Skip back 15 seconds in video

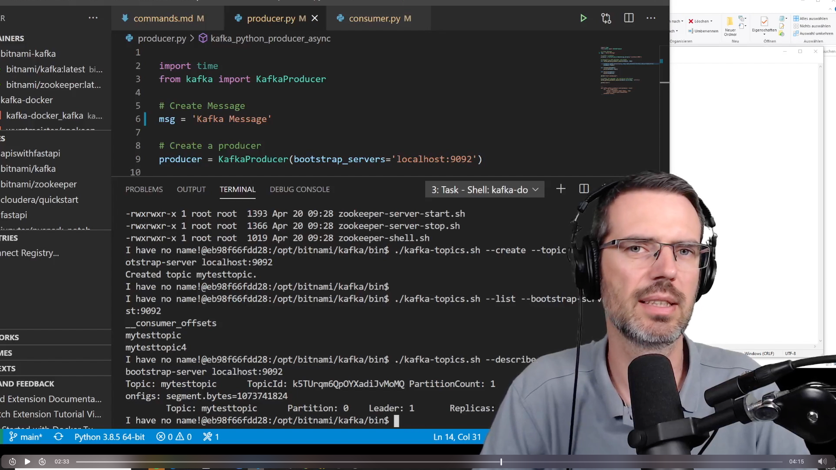coord(12,461)
